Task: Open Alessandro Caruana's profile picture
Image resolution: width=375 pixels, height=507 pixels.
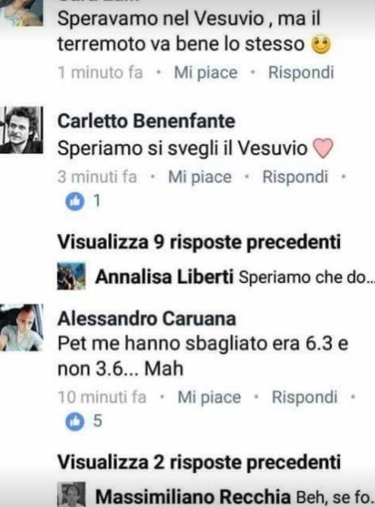Action: pos(21,327)
